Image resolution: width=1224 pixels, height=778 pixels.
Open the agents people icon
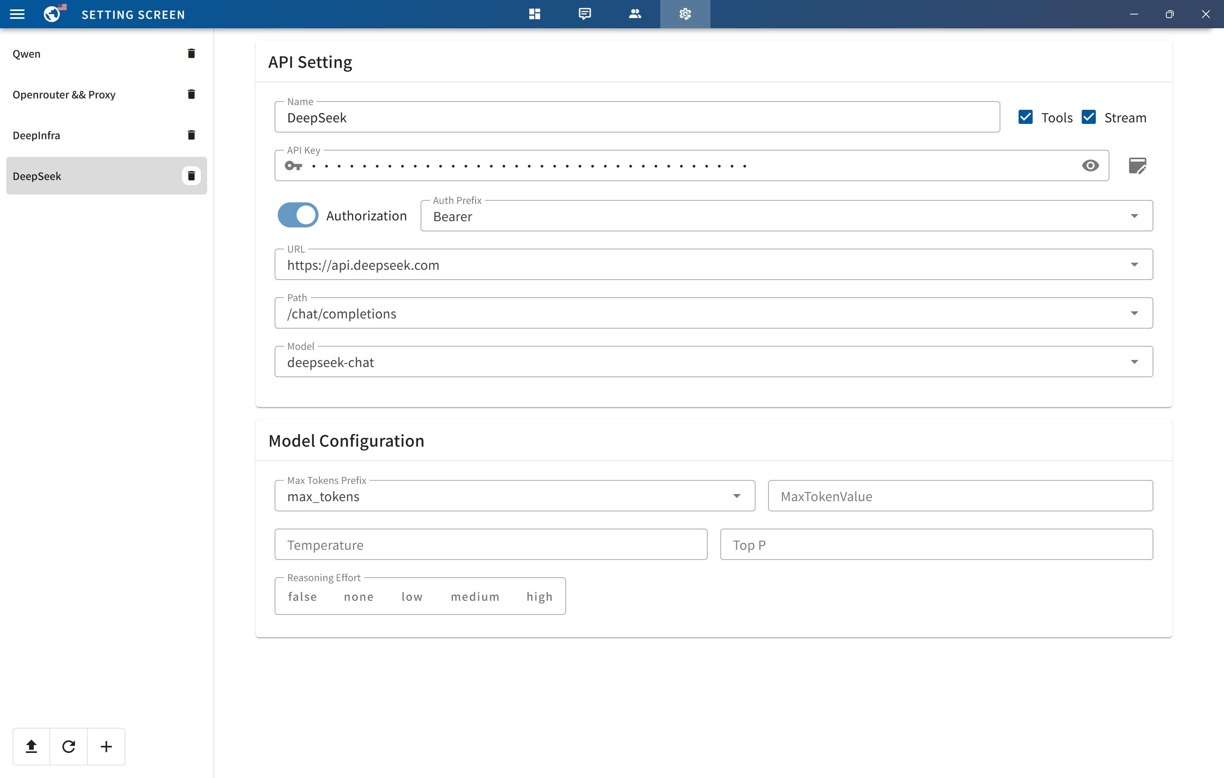point(635,14)
